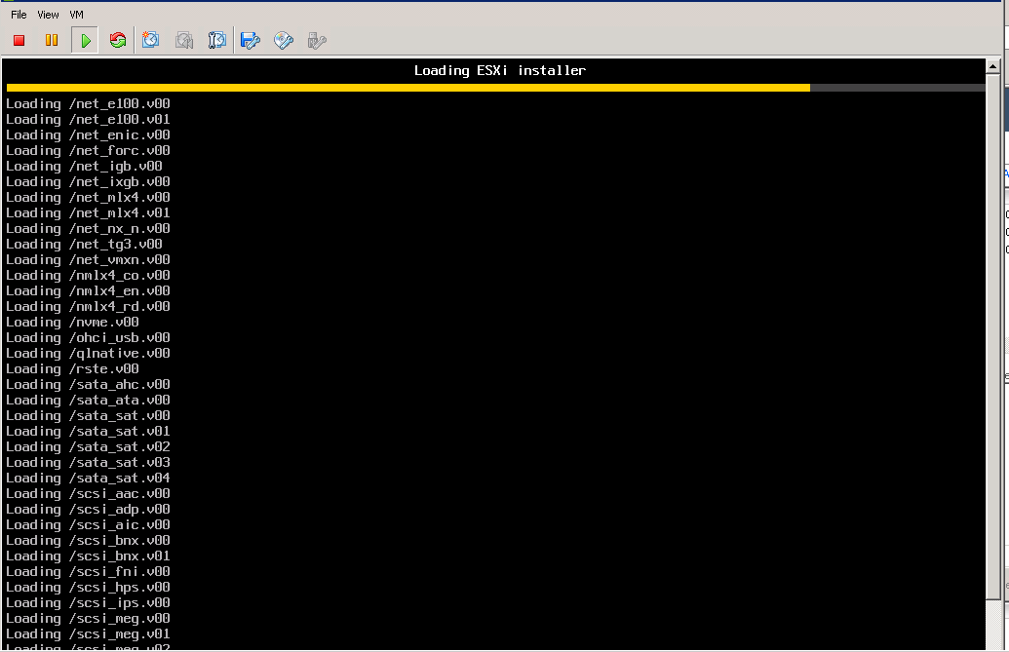Click the line 'Loading /net_nx_n.v00'

[x=88, y=228]
